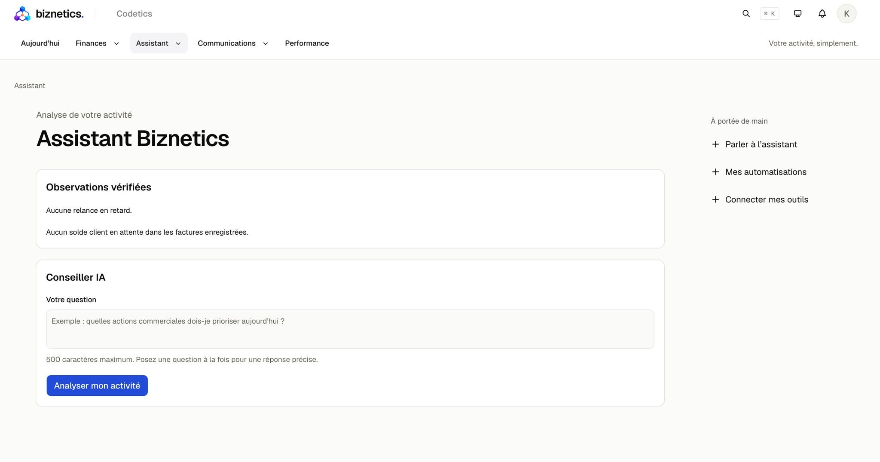Click the '500 caractères maximum' hint text
This screenshot has width=880, height=462.
182,359
